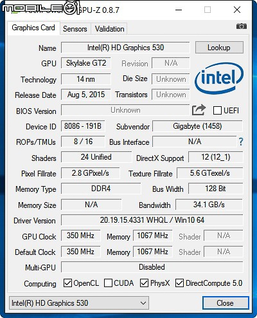Select the Graphics Card tab
The height and width of the screenshot is (318, 257).
[x=33, y=28]
